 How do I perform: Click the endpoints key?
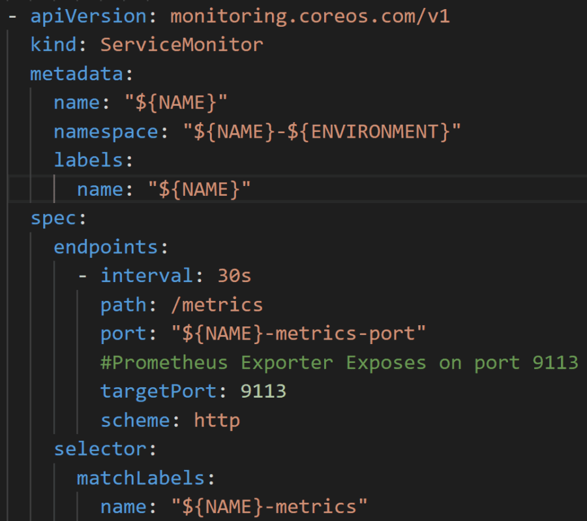pyautogui.click(x=106, y=247)
